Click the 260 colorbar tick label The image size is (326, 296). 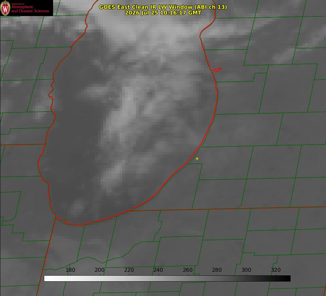(x=187, y=270)
